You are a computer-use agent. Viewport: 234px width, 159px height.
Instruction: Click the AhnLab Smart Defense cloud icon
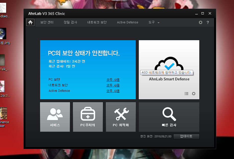click(x=169, y=64)
